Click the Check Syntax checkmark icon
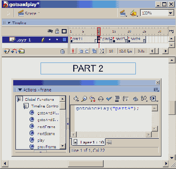The image size is (176, 169). click(109, 99)
